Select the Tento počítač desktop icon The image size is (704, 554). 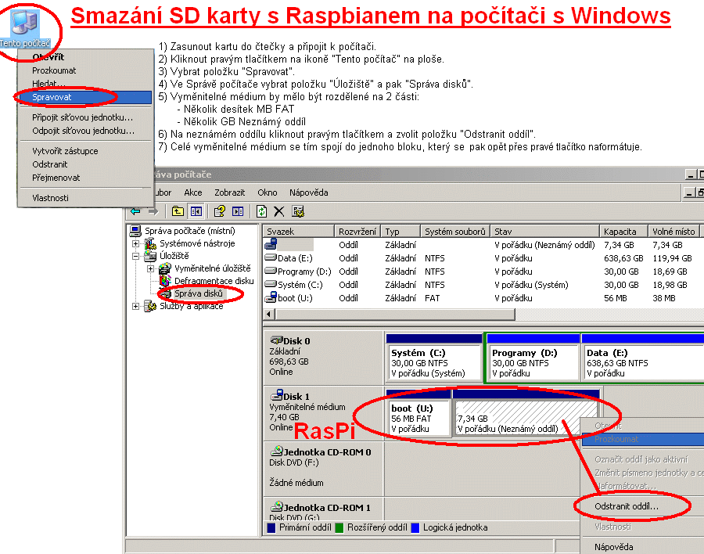coord(25,28)
